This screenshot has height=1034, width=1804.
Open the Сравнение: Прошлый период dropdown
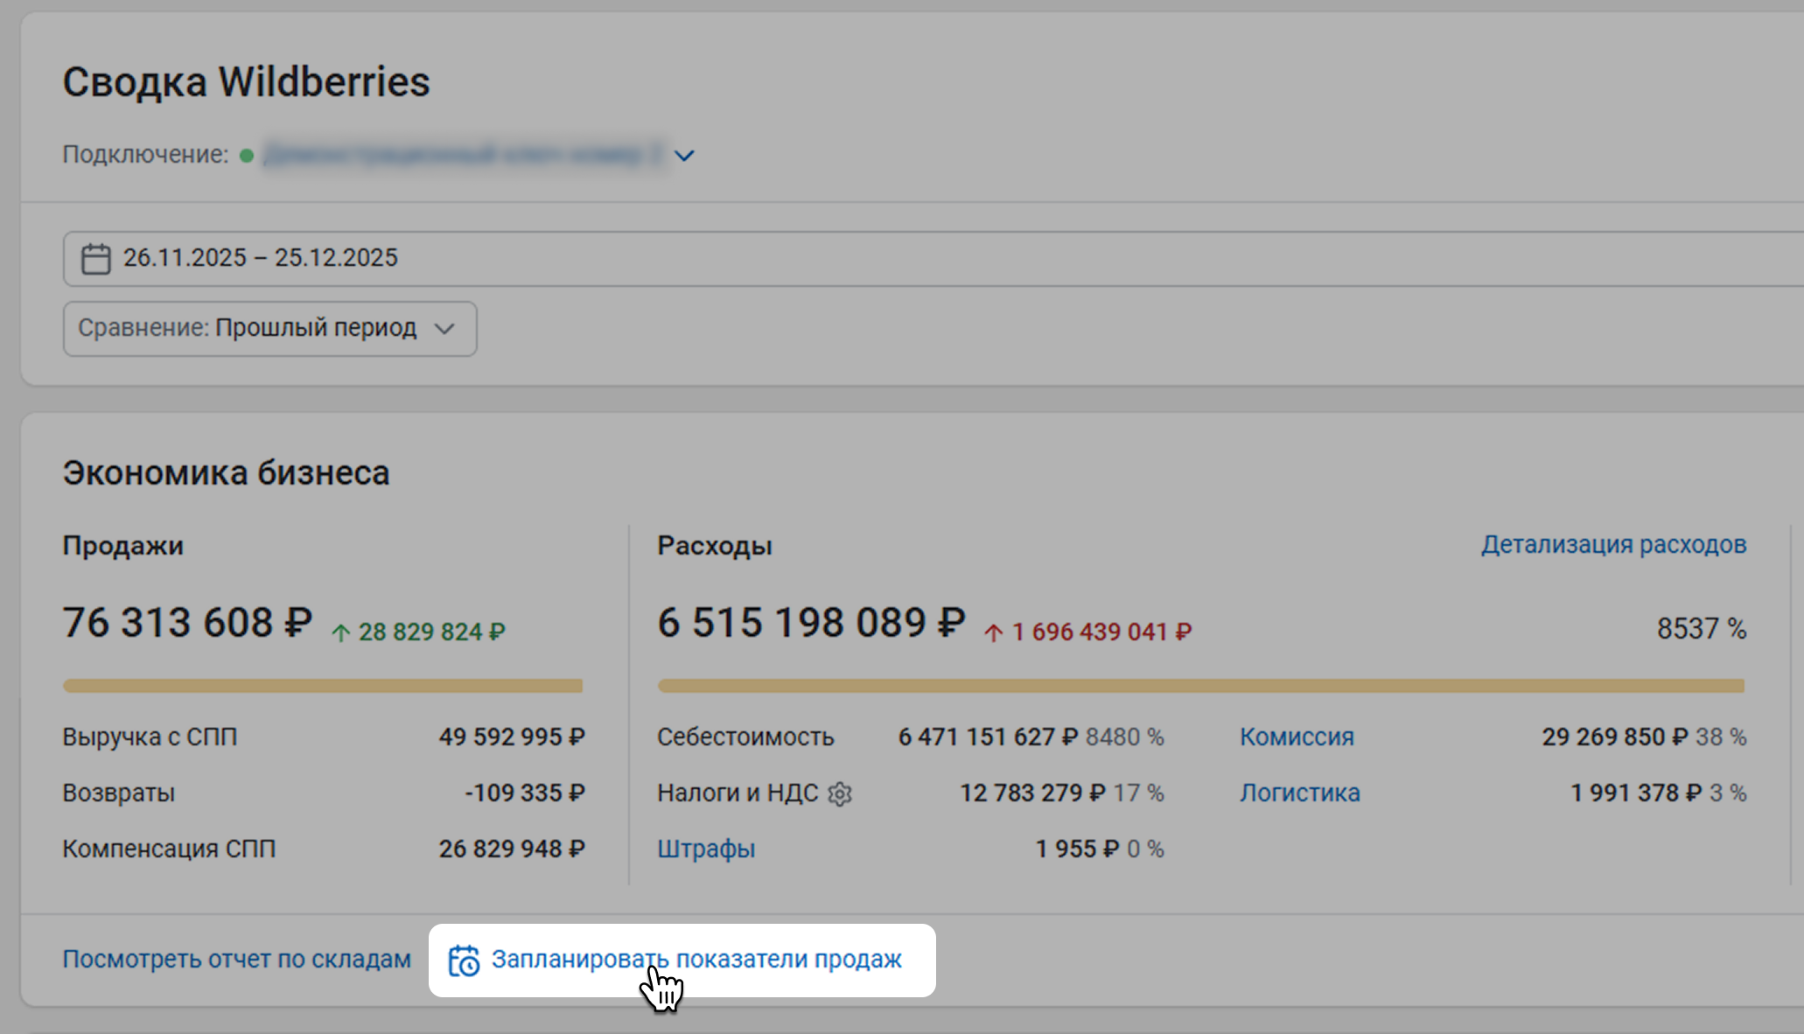(269, 329)
